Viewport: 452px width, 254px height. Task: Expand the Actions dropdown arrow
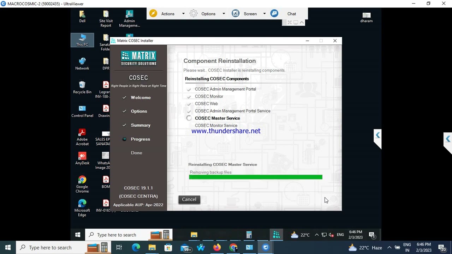tap(183, 14)
